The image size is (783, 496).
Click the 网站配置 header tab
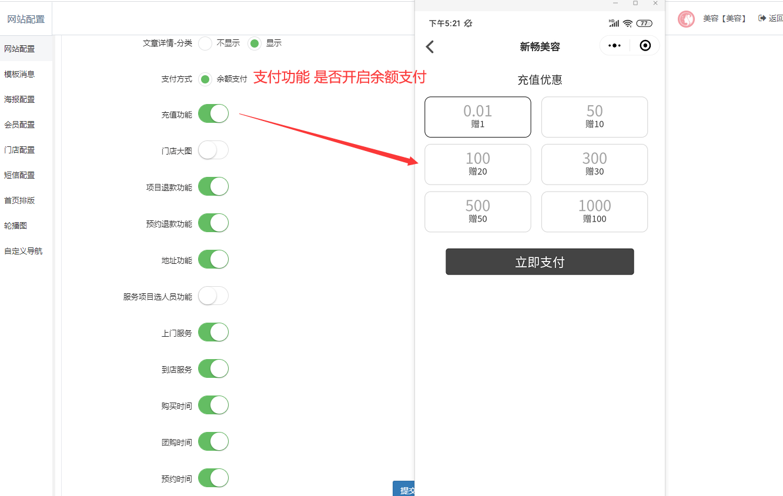click(26, 19)
